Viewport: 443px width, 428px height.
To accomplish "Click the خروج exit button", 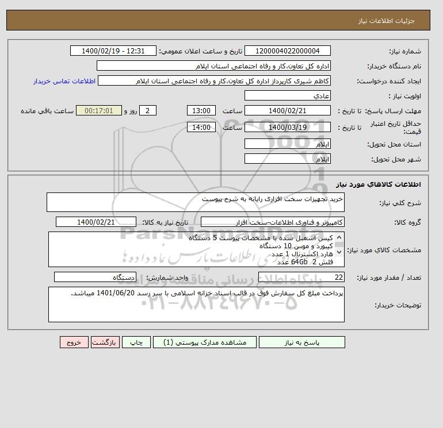I will 74,342.
